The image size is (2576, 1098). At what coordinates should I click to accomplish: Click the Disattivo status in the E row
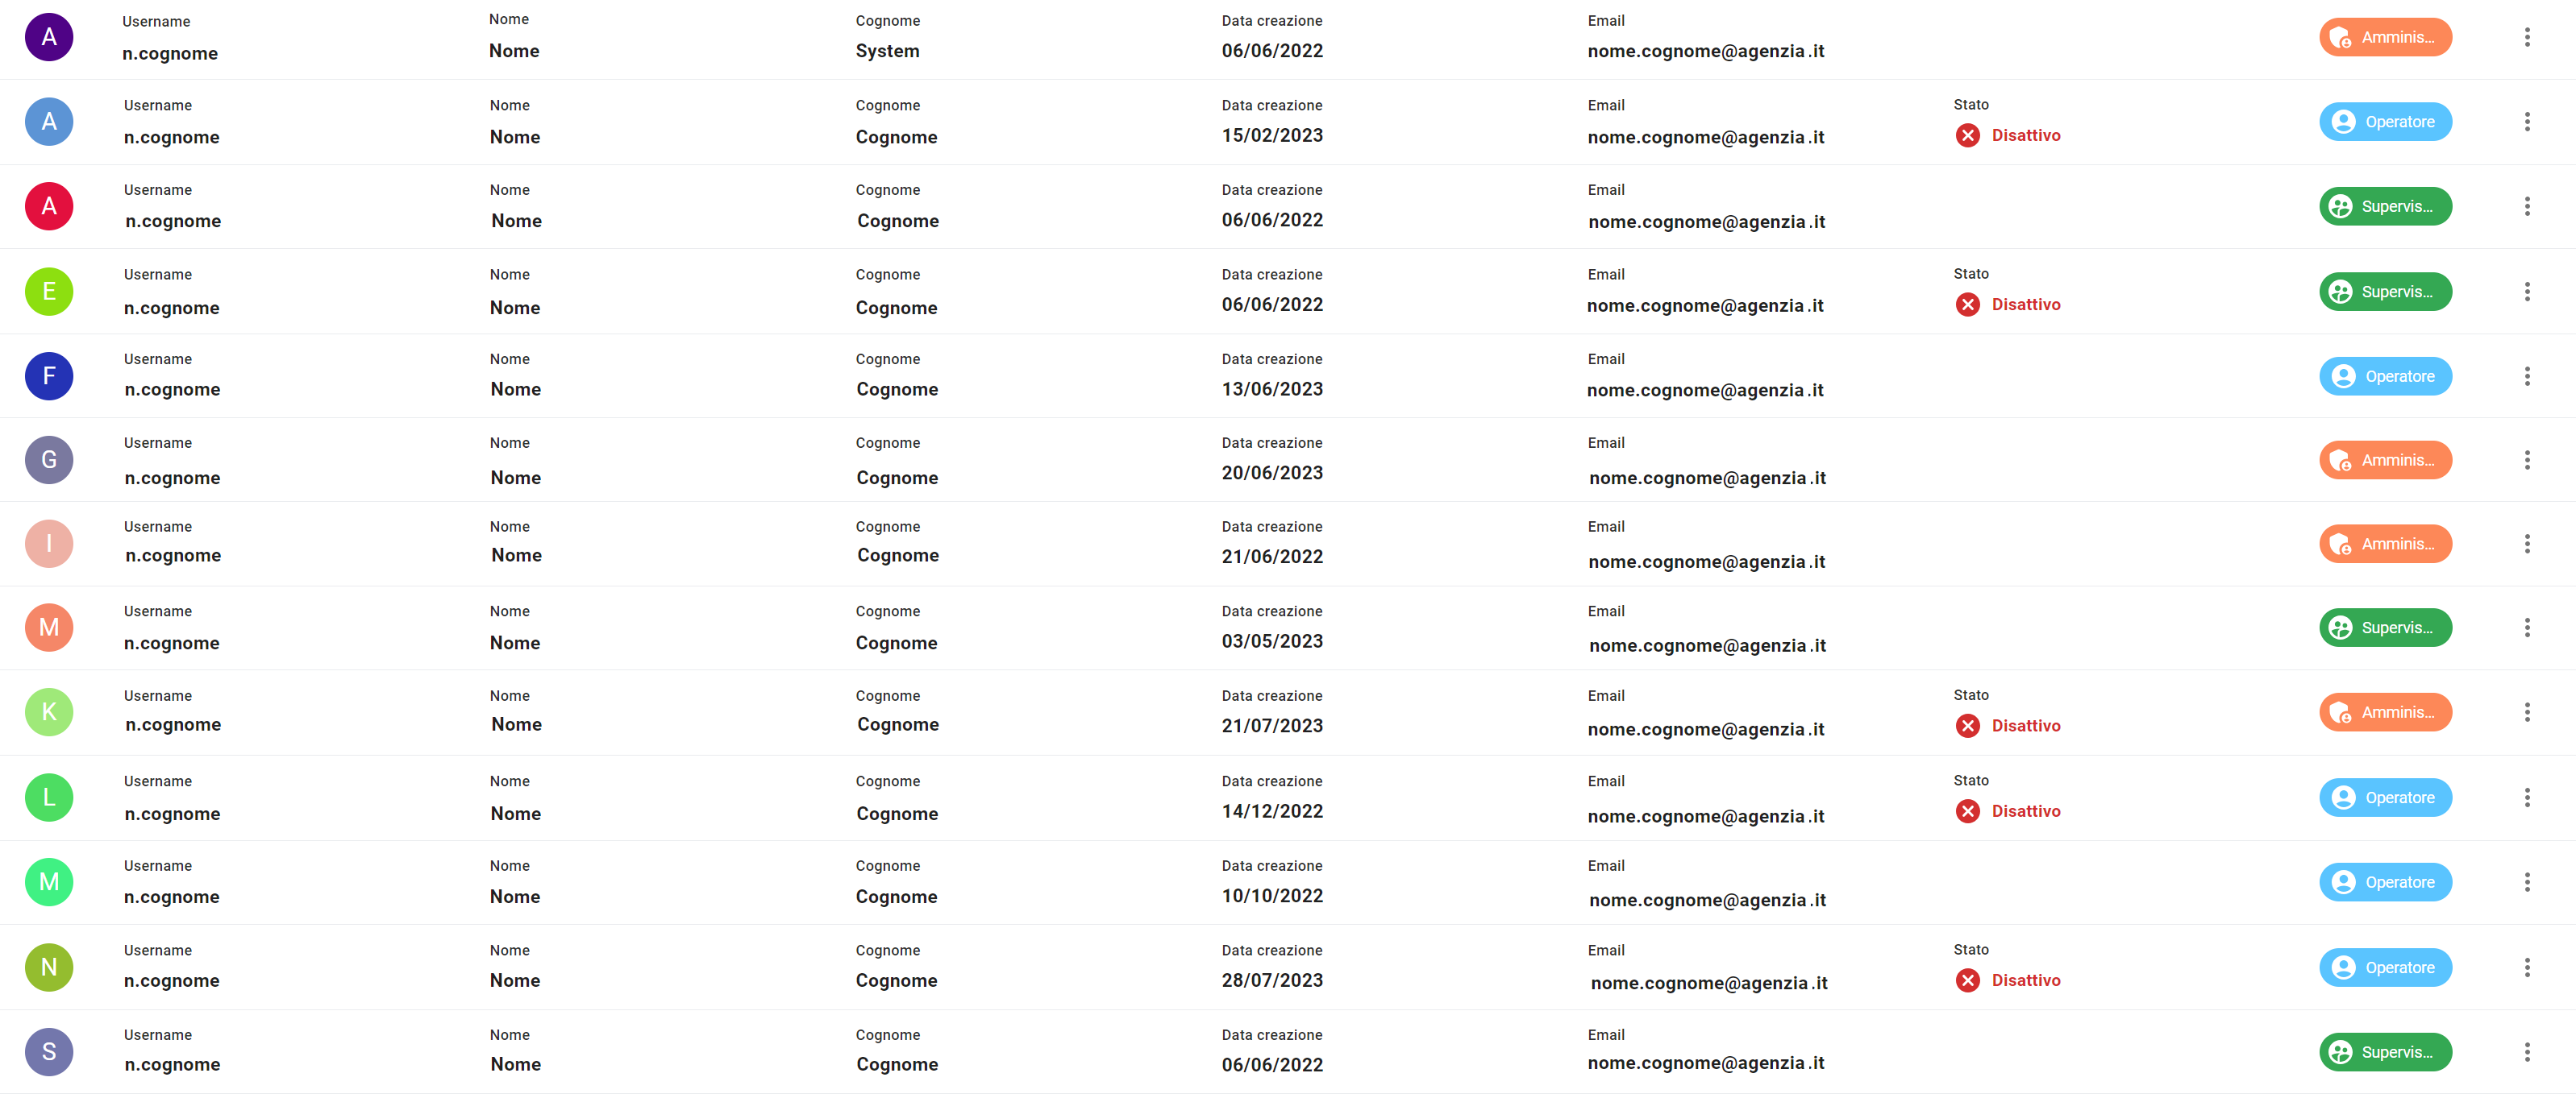tap(2024, 305)
